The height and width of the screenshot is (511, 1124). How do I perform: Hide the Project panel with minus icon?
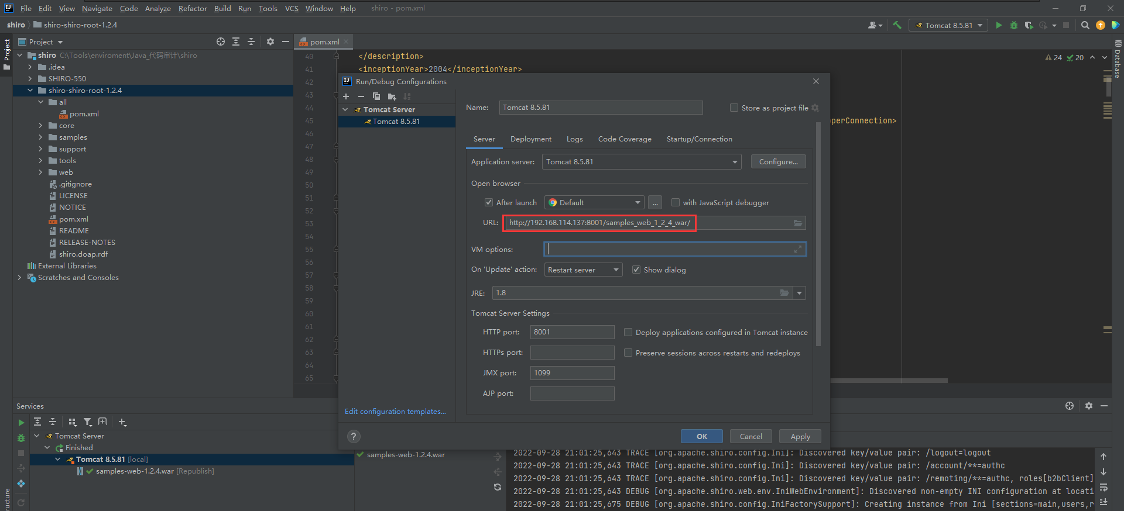click(x=286, y=42)
